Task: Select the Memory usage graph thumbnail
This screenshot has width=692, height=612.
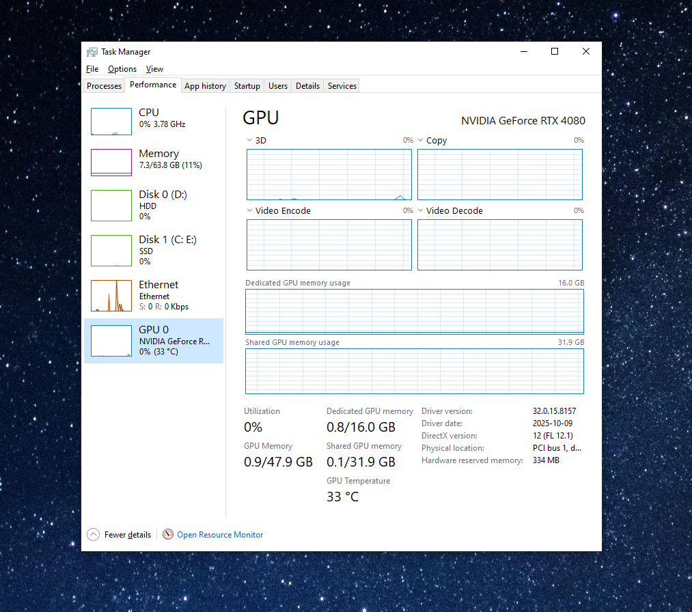Action: click(111, 163)
